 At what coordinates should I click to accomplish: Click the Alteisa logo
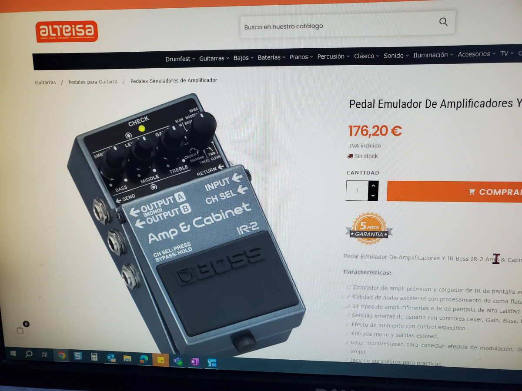[x=67, y=31]
